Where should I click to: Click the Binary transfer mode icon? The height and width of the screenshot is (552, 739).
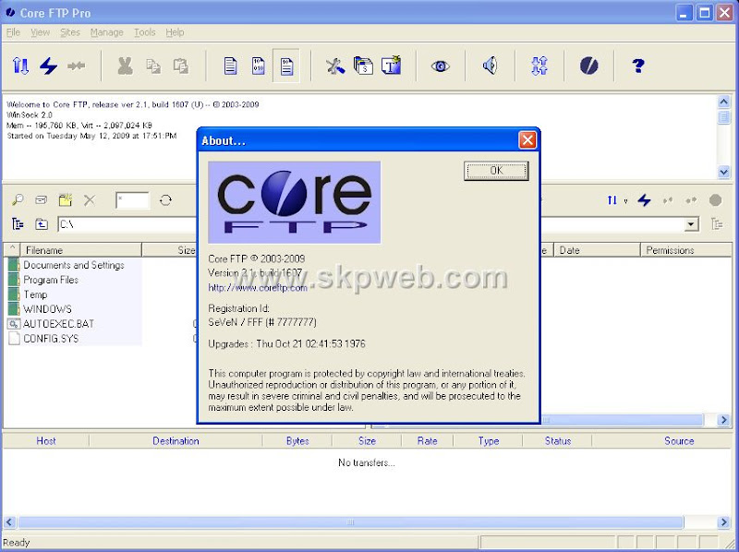[256, 66]
